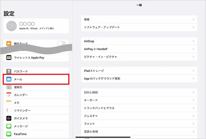Viewport: 206px width, 139px height.
Task: Select the ボイスメモ waveform icon
Action: coord(9,118)
